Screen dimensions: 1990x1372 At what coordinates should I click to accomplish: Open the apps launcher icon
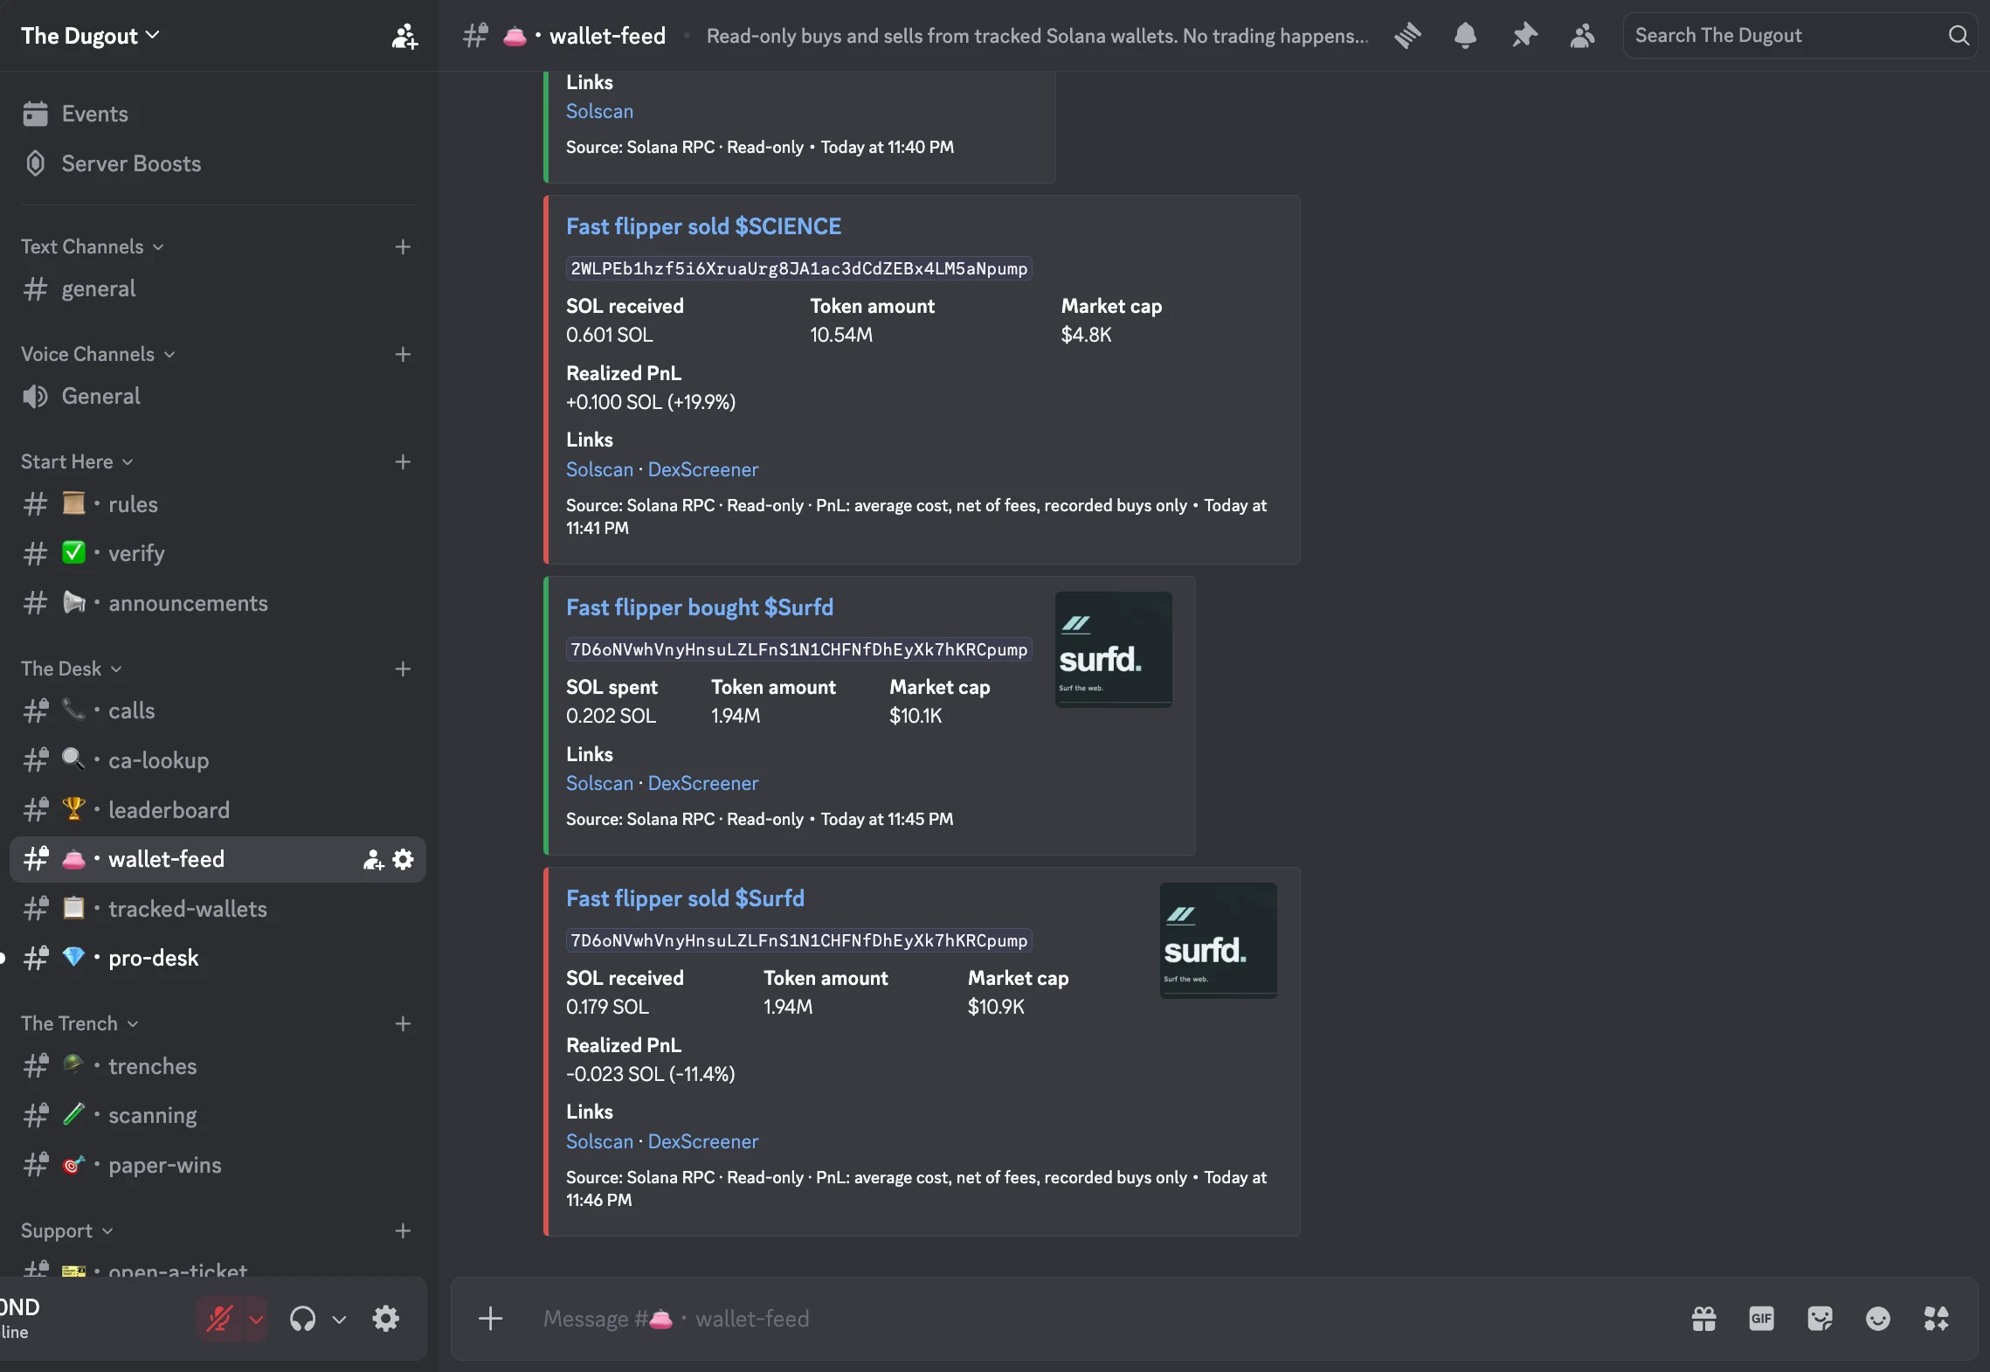1937,1319
